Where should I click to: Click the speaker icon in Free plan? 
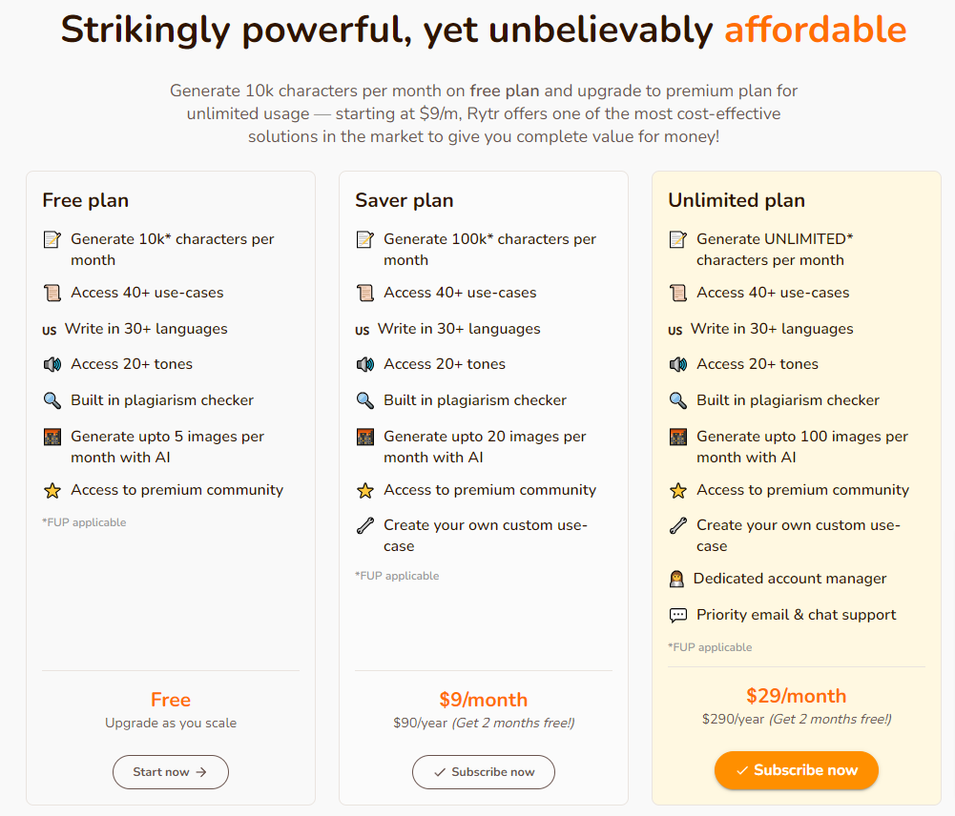point(52,364)
